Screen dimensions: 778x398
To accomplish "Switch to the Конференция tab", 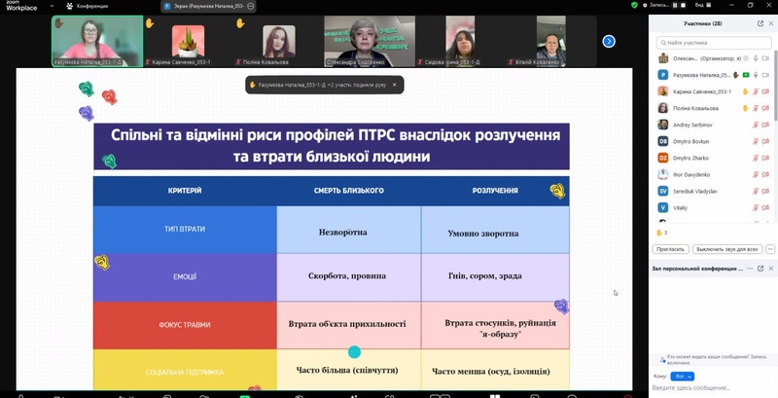I will tap(87, 6).
